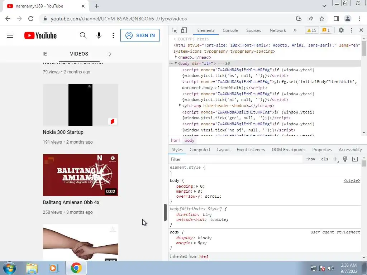Click the Balitang Amianan Obb 4x title
Screen dimensions: 367x275
tap(71, 202)
